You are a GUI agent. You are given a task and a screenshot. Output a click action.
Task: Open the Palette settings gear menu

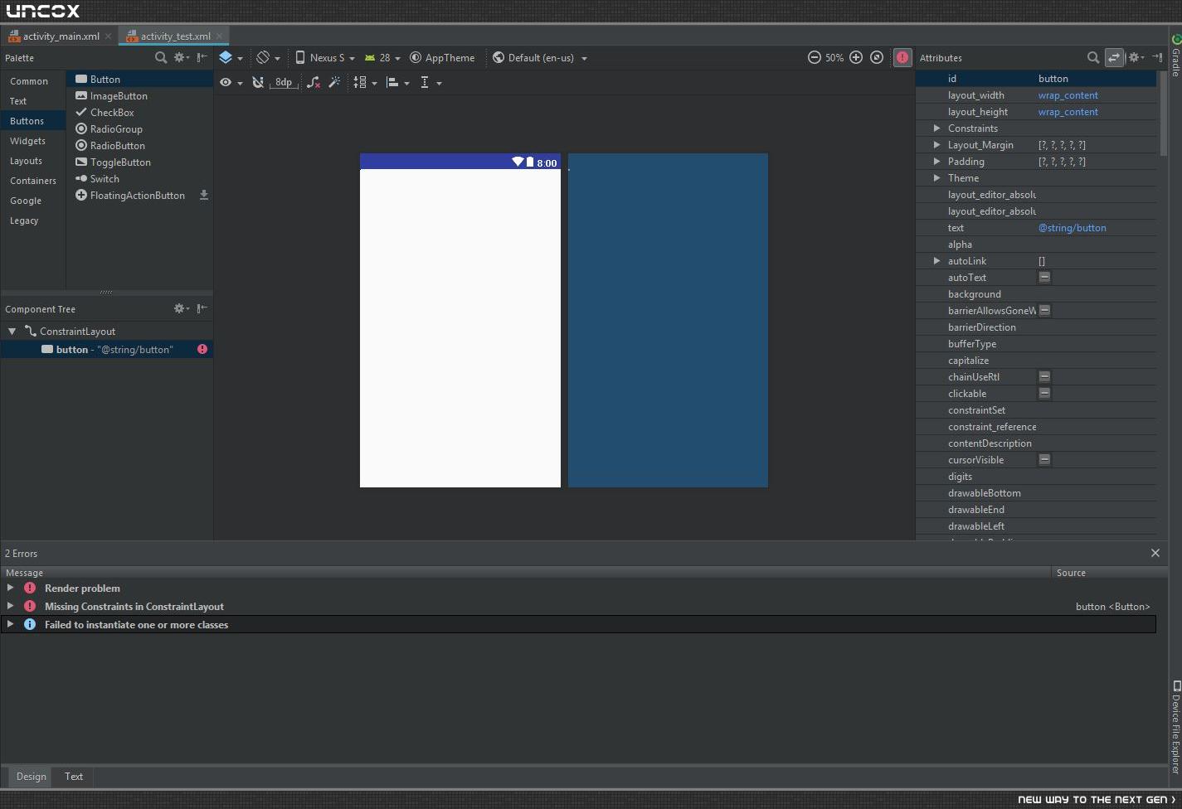pos(181,57)
